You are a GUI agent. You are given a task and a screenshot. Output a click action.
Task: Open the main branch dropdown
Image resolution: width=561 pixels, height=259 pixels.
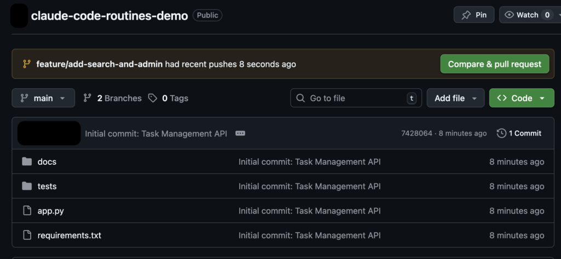[x=43, y=98]
